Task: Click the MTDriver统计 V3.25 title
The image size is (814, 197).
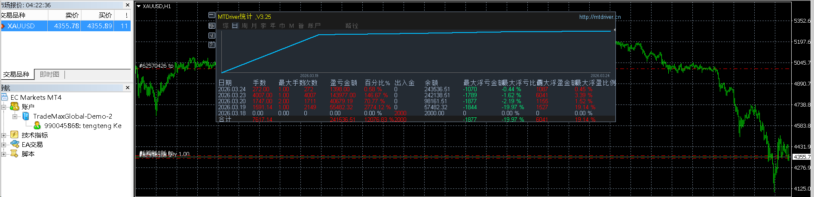Action: click(x=245, y=17)
